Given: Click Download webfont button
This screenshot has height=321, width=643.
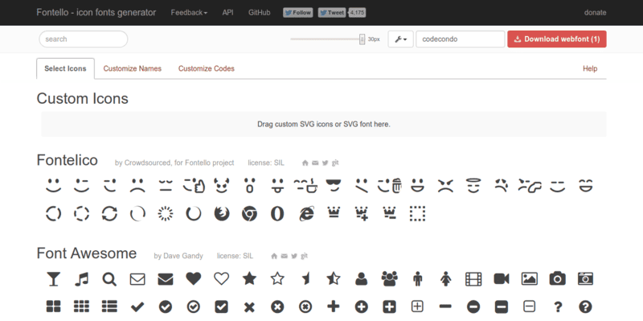Looking at the screenshot, I should pos(557,39).
